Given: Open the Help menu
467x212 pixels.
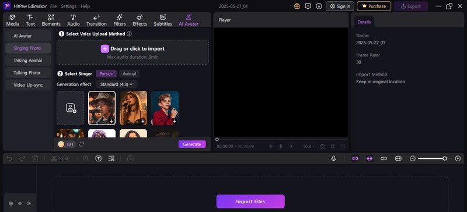Looking at the screenshot, I should click(x=85, y=6).
